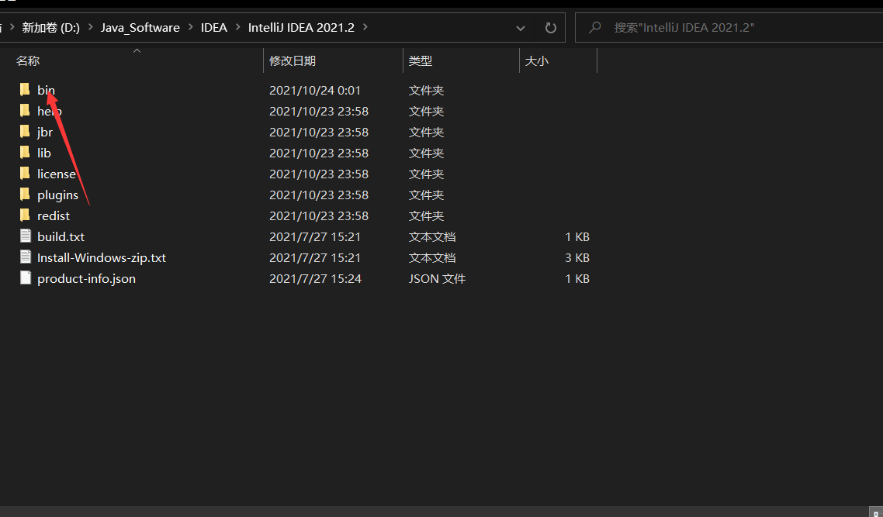Screen dimensions: 883x517
Task: Select the license folder name
Action: [x=57, y=174]
